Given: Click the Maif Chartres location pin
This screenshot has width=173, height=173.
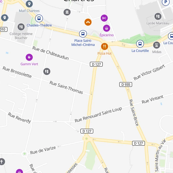Looking at the screenshot, I should tap(29, 4).
